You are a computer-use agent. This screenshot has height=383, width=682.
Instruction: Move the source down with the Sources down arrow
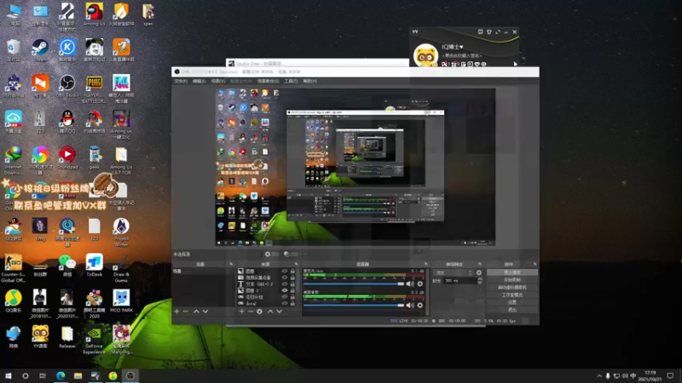pos(280,312)
